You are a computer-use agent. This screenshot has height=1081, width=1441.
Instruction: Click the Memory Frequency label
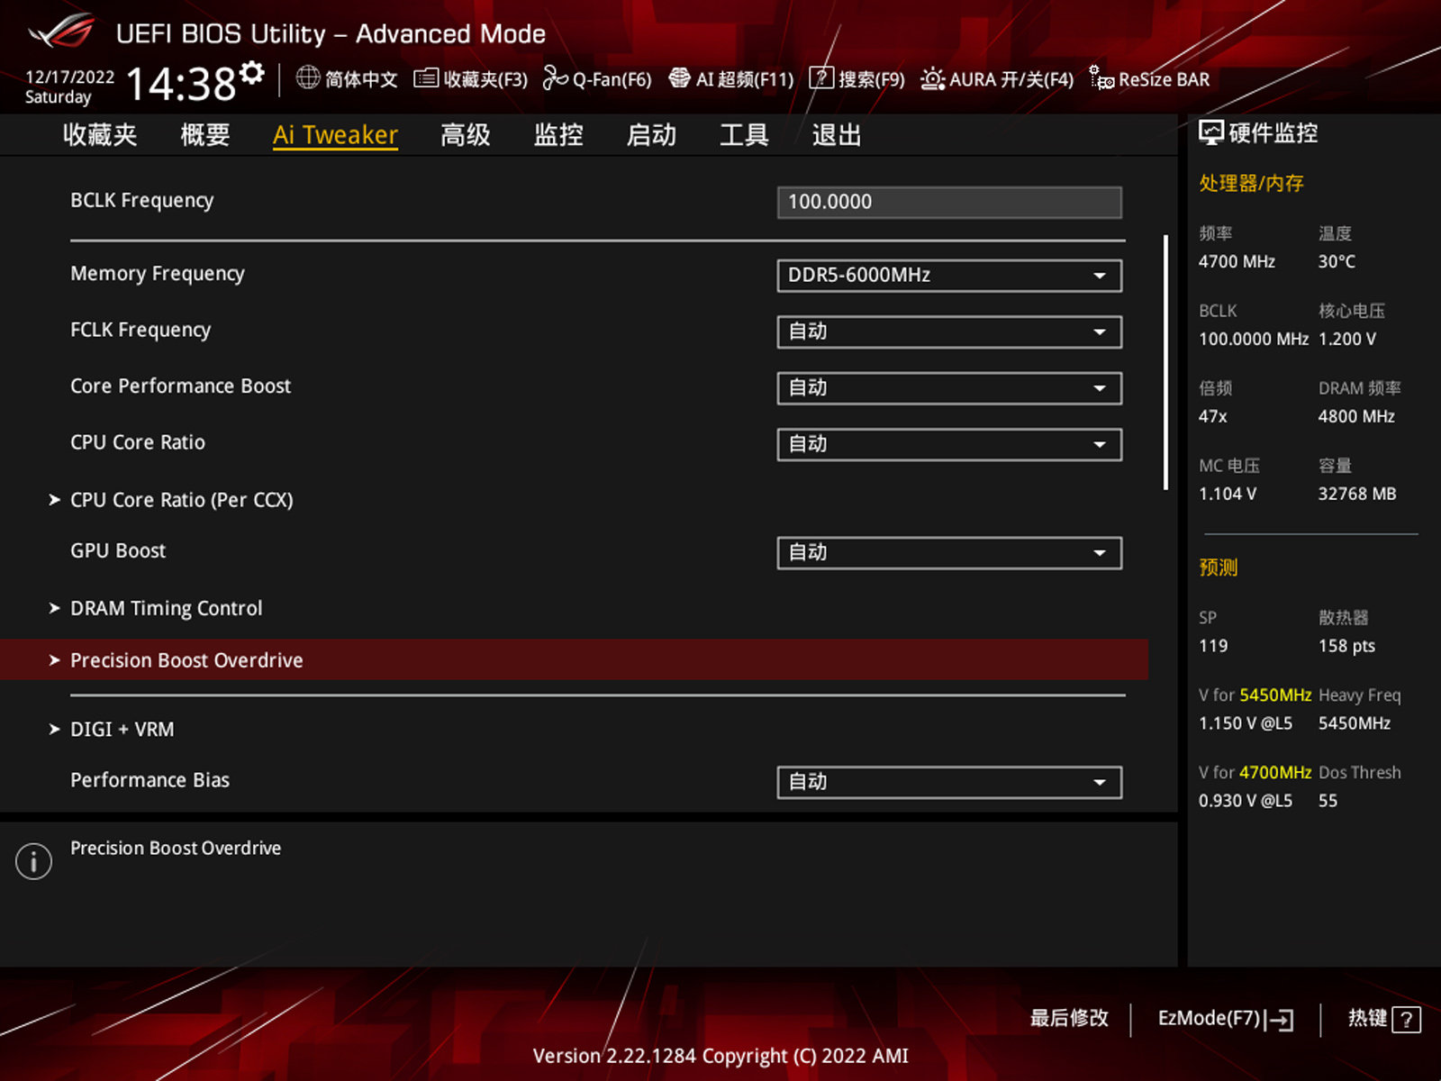tap(158, 274)
